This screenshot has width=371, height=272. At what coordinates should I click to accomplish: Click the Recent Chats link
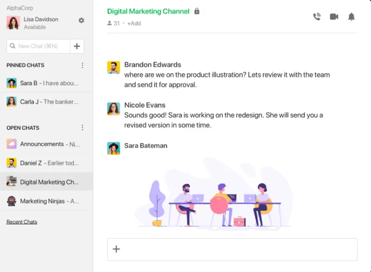(22, 222)
